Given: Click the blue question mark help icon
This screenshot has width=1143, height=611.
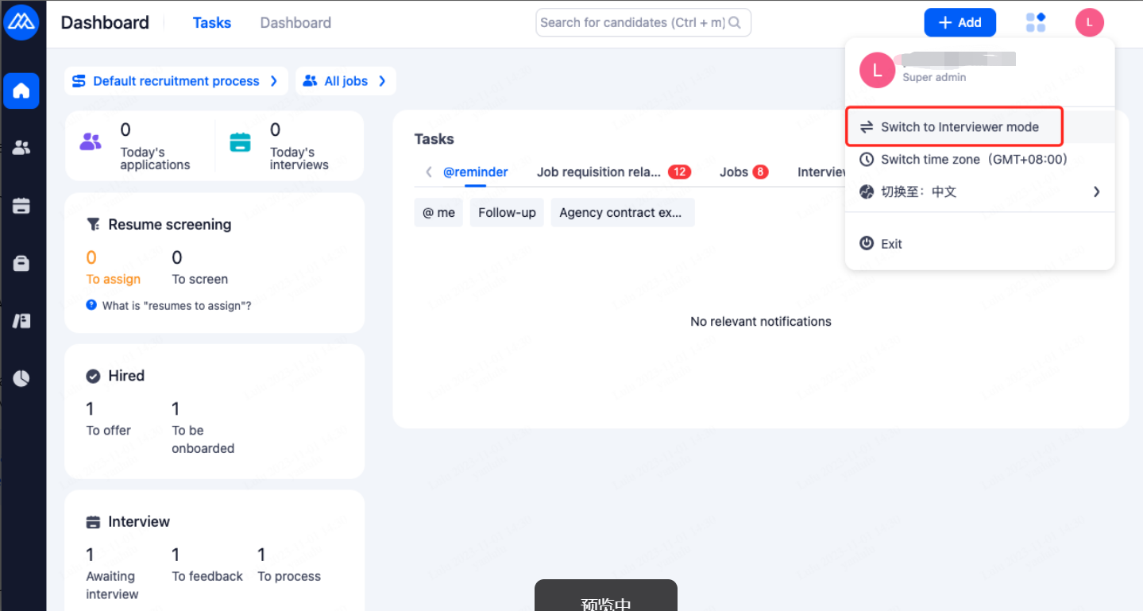Looking at the screenshot, I should coord(91,305).
